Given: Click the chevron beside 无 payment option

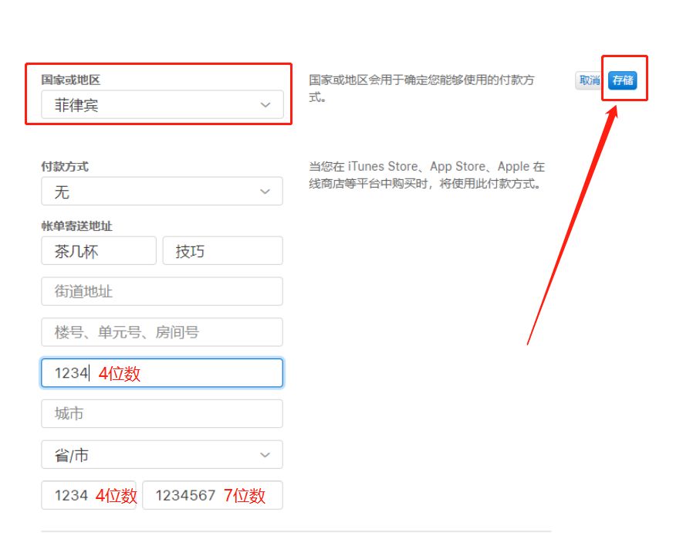Looking at the screenshot, I should pyautogui.click(x=265, y=191).
